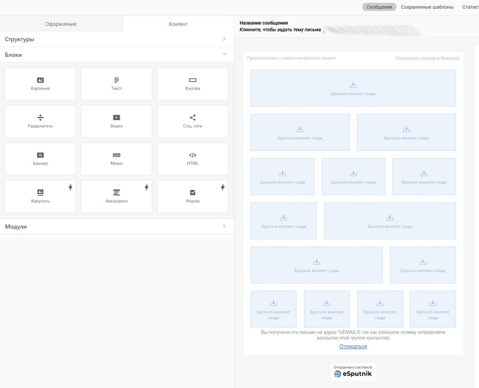Pick the Текст text block icon

coord(117,80)
